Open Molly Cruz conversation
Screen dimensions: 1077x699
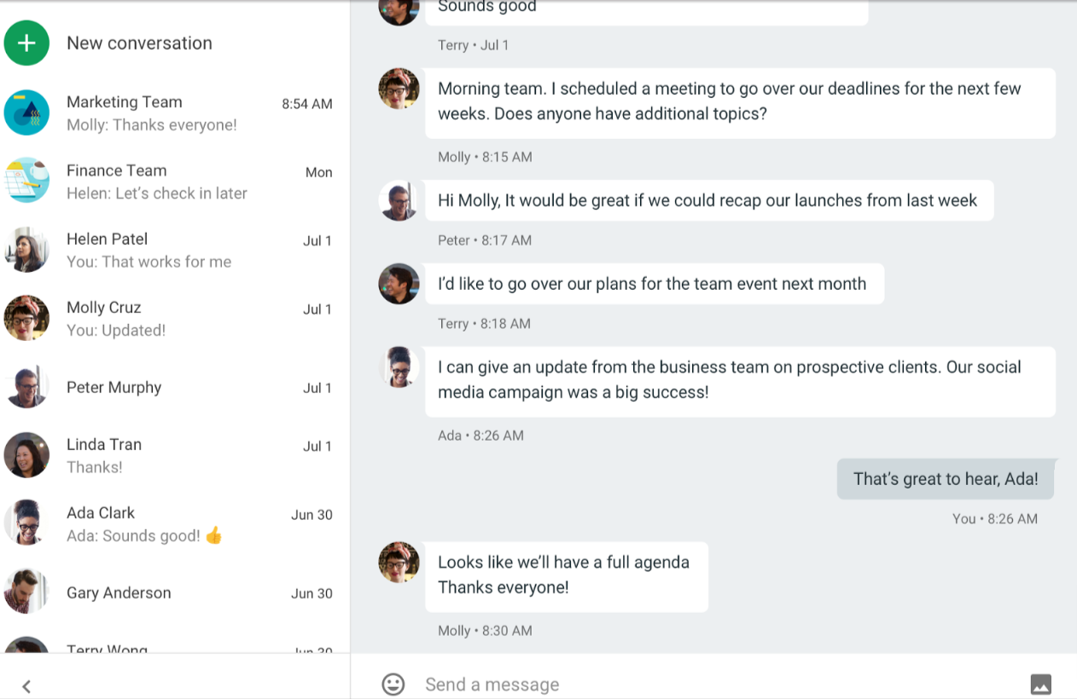(x=171, y=318)
